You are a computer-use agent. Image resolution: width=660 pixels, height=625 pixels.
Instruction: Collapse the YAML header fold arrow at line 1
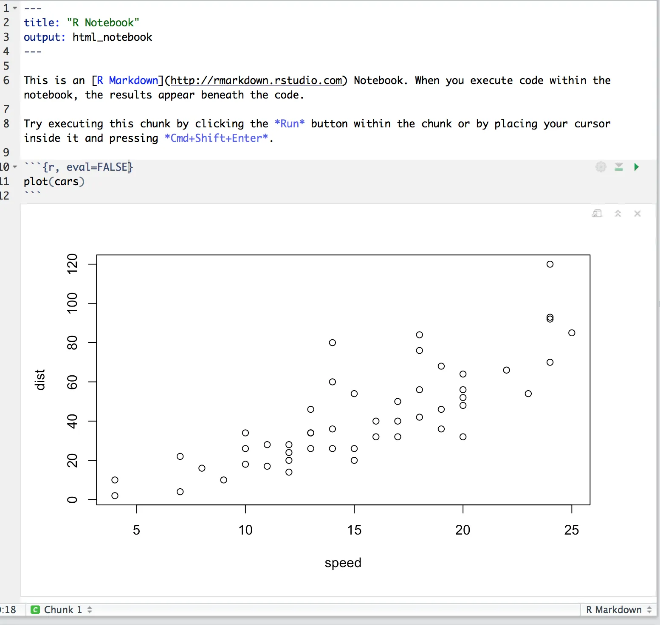(15, 8)
